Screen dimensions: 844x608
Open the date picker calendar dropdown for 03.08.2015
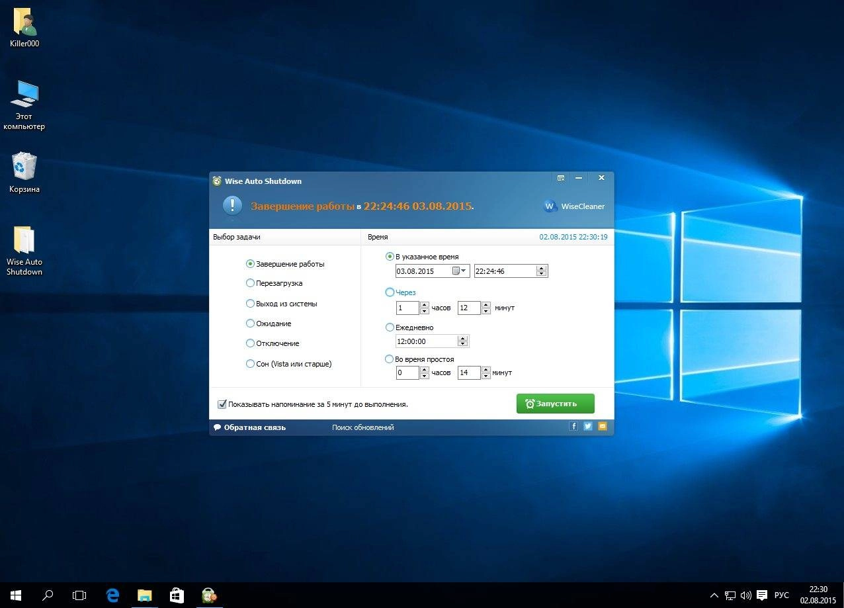pos(460,271)
